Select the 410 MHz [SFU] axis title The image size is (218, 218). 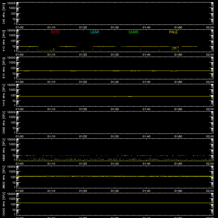4,41
